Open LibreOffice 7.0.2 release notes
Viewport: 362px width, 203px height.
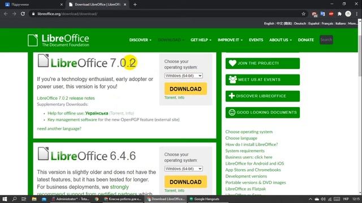(x=66, y=98)
